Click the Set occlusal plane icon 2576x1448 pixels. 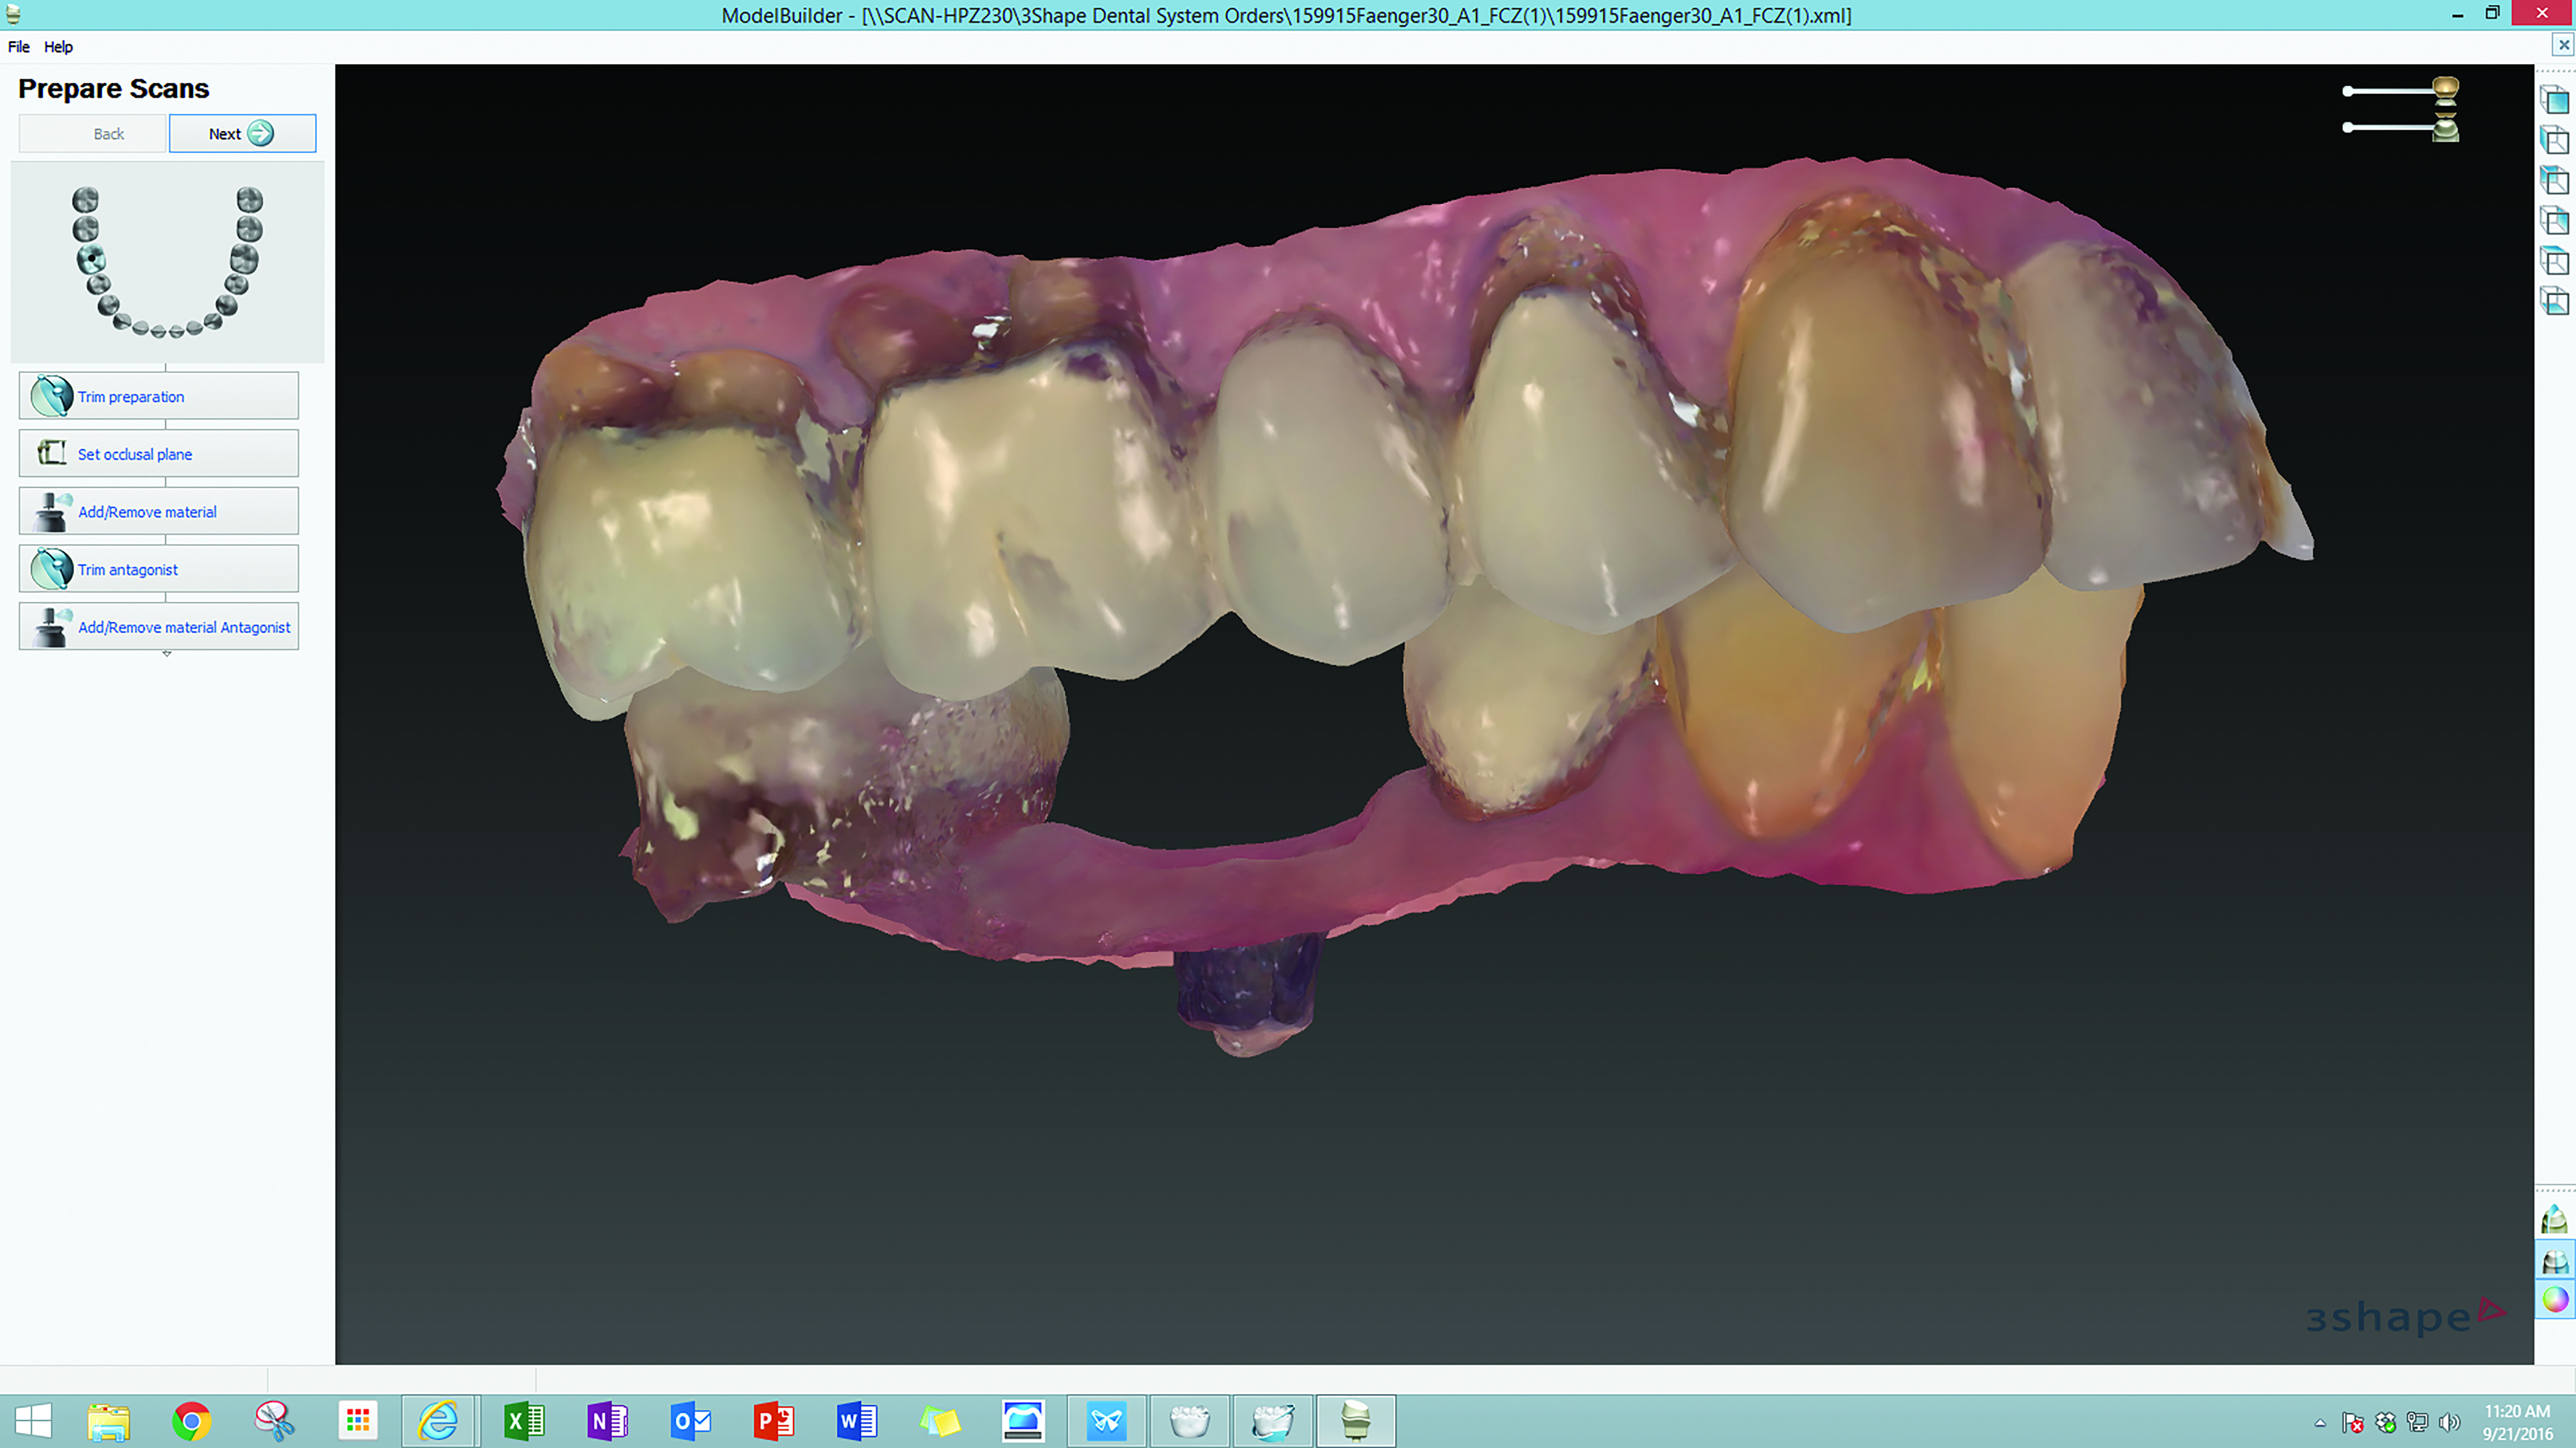(x=51, y=453)
